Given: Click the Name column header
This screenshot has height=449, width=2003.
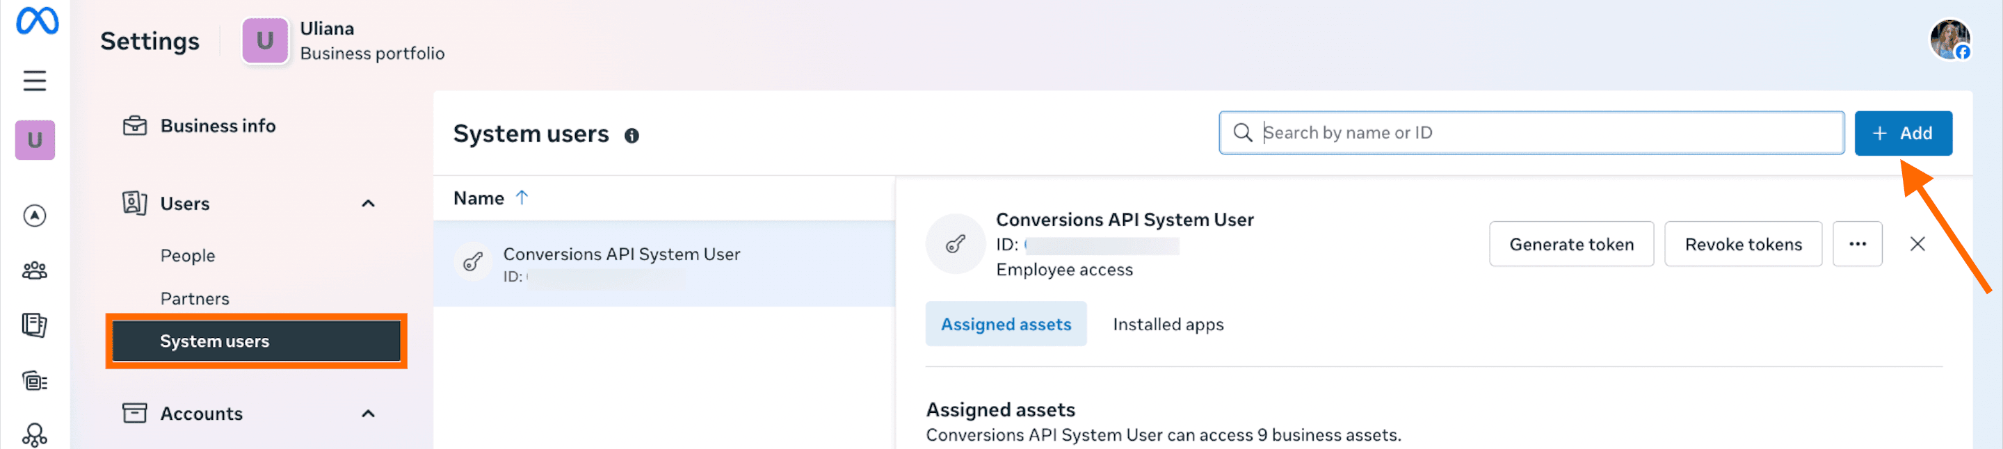Looking at the screenshot, I should 478,198.
